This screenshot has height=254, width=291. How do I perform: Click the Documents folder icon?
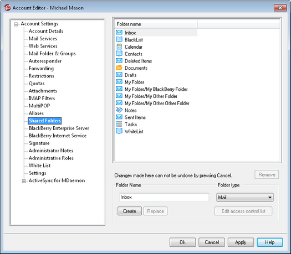[x=119, y=68]
